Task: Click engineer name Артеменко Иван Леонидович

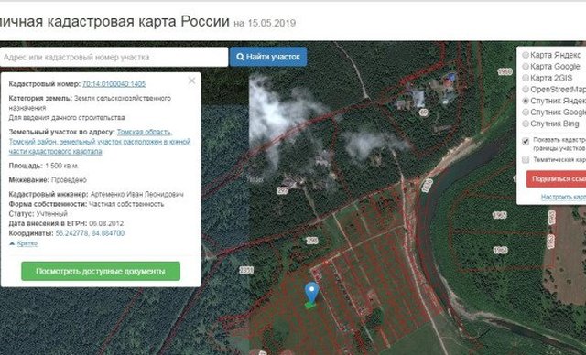Action: coord(136,195)
